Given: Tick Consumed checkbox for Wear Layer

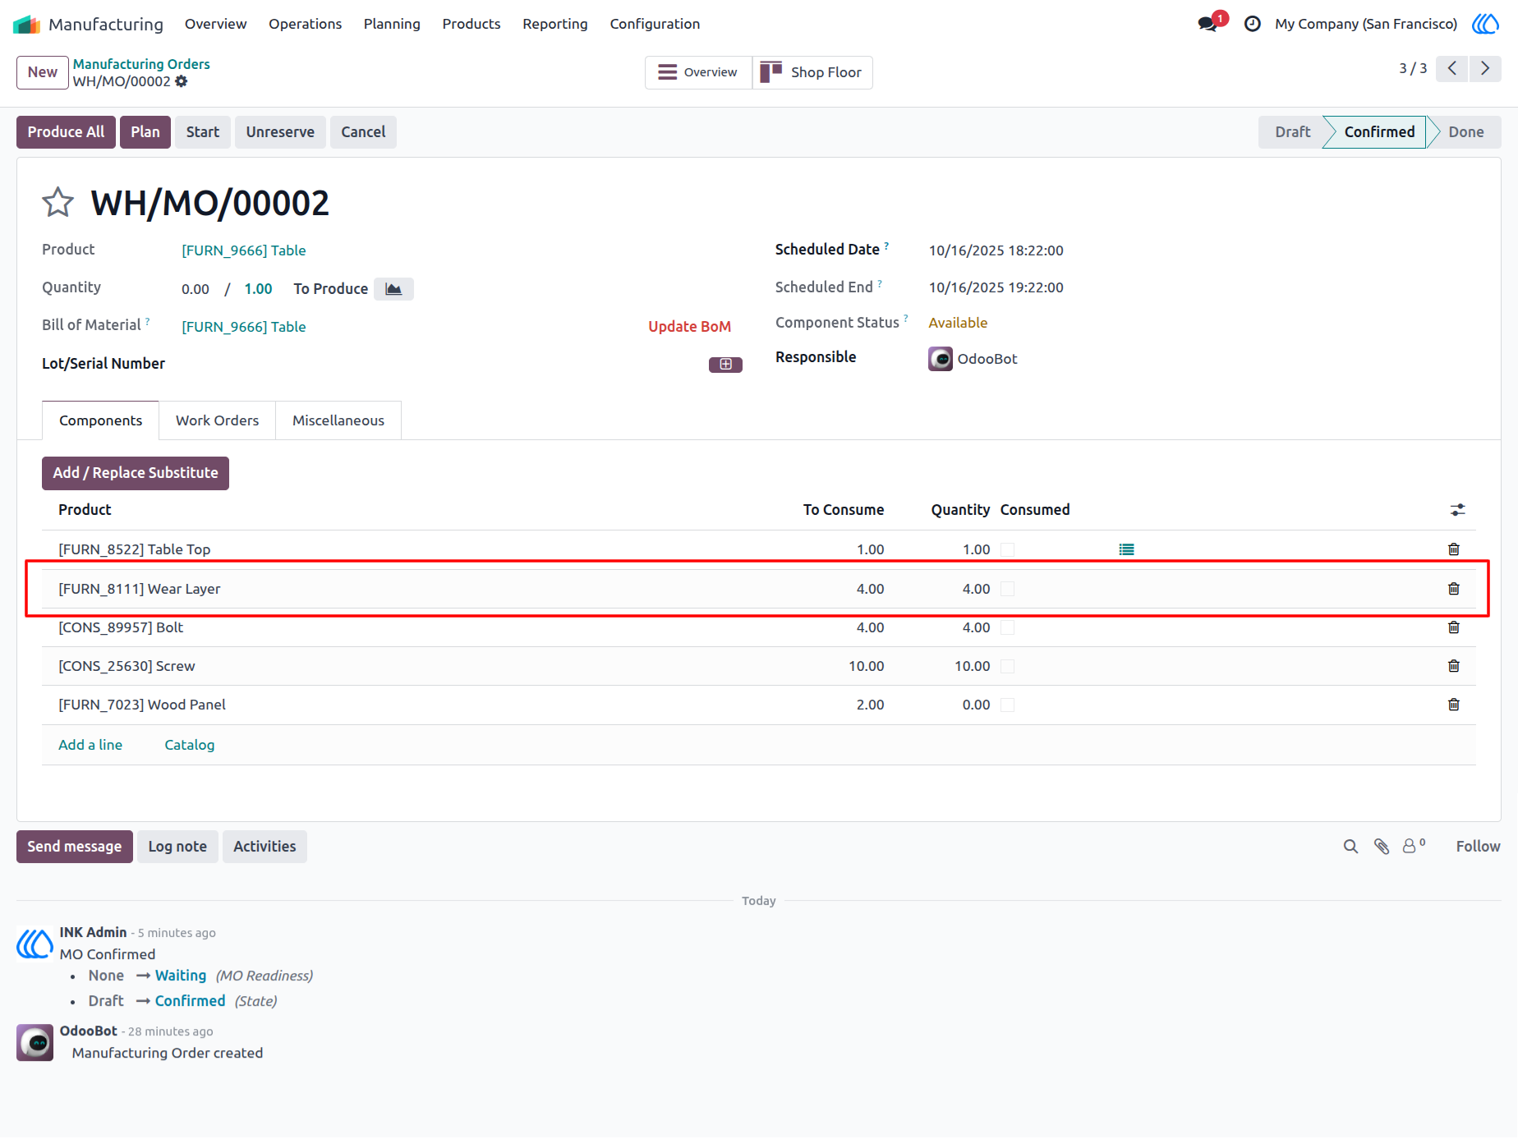Looking at the screenshot, I should click(1008, 589).
